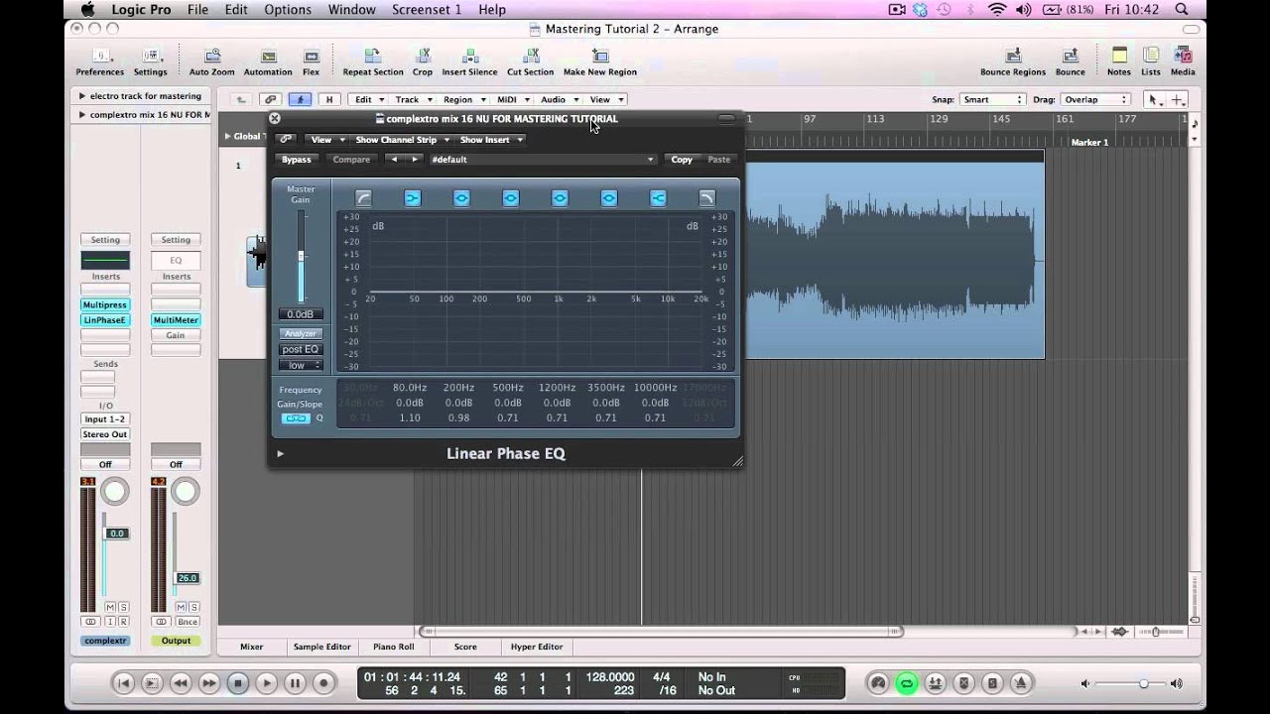Toggle the low shelf EQ band
The width and height of the screenshot is (1270, 714).
pos(412,198)
